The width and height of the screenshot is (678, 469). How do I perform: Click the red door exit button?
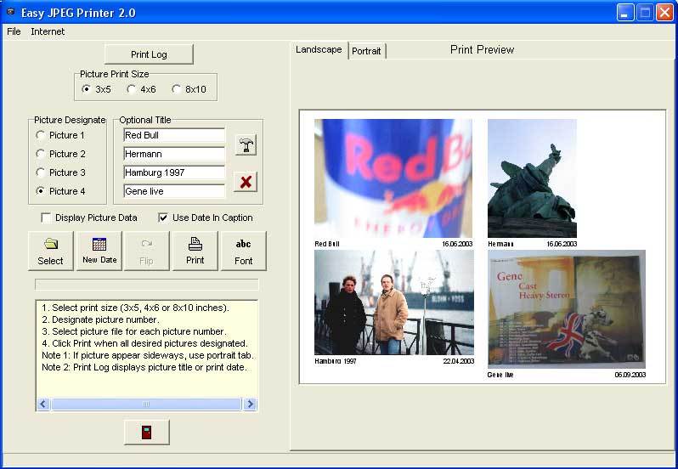(147, 432)
